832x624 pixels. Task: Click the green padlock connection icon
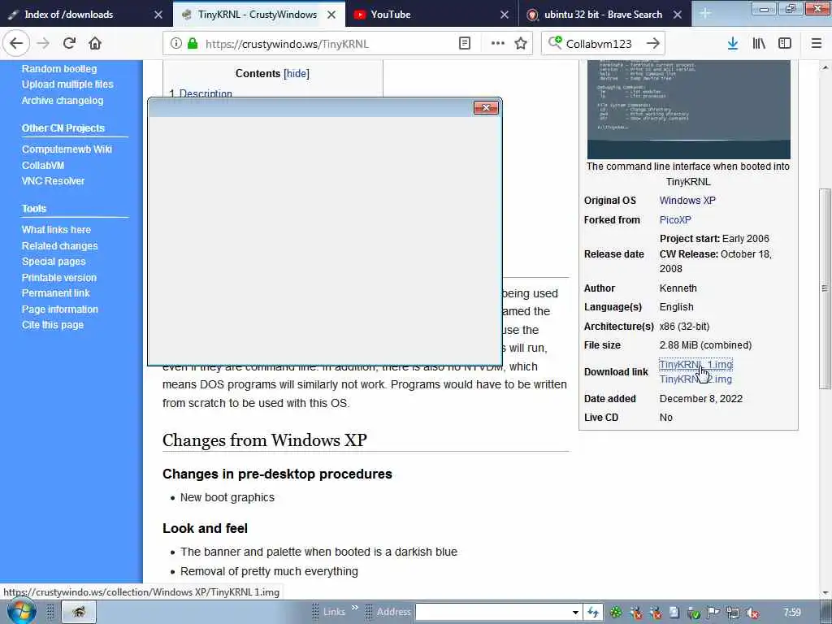(193, 44)
